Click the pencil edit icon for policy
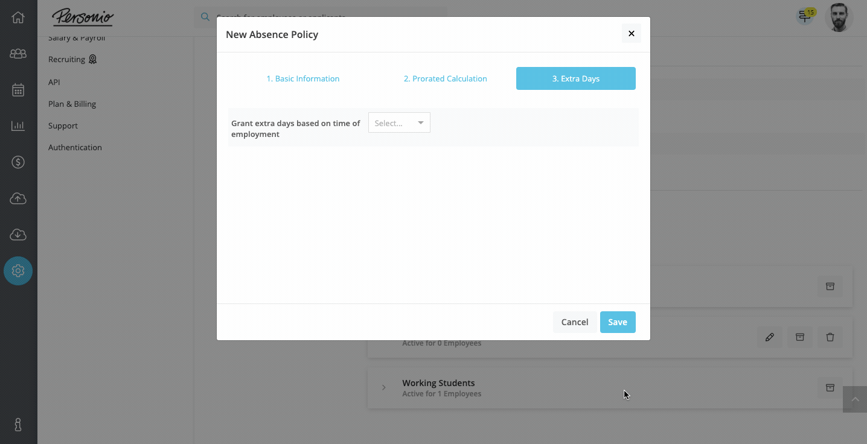 (770, 337)
